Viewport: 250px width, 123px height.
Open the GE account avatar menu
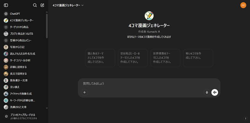(243, 5)
